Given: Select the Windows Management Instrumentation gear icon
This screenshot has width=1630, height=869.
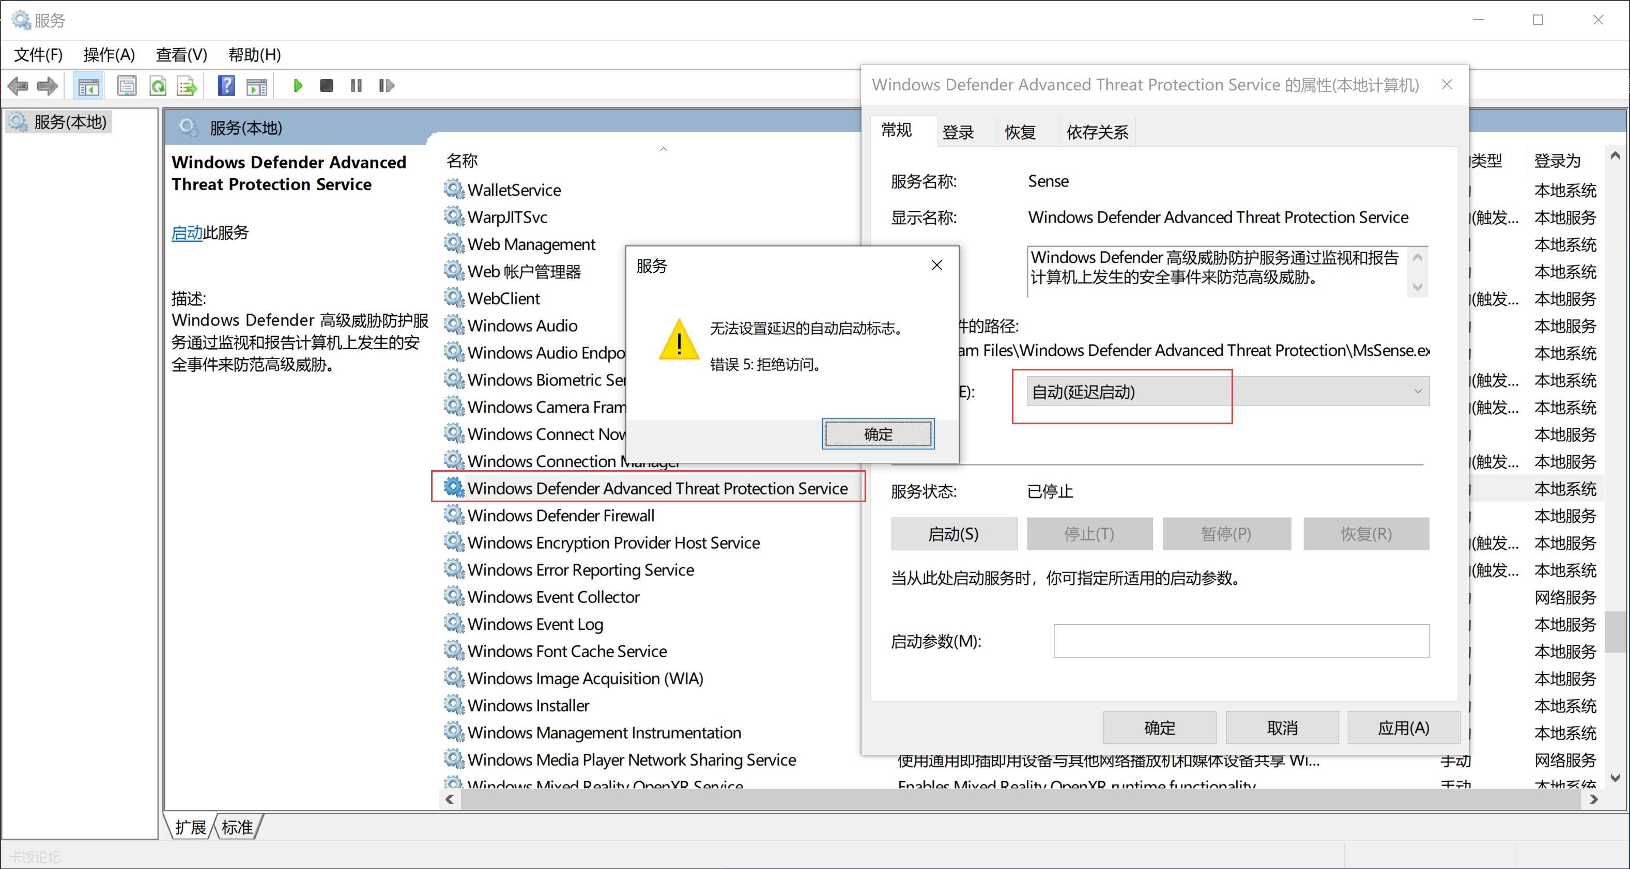Looking at the screenshot, I should pos(454,731).
